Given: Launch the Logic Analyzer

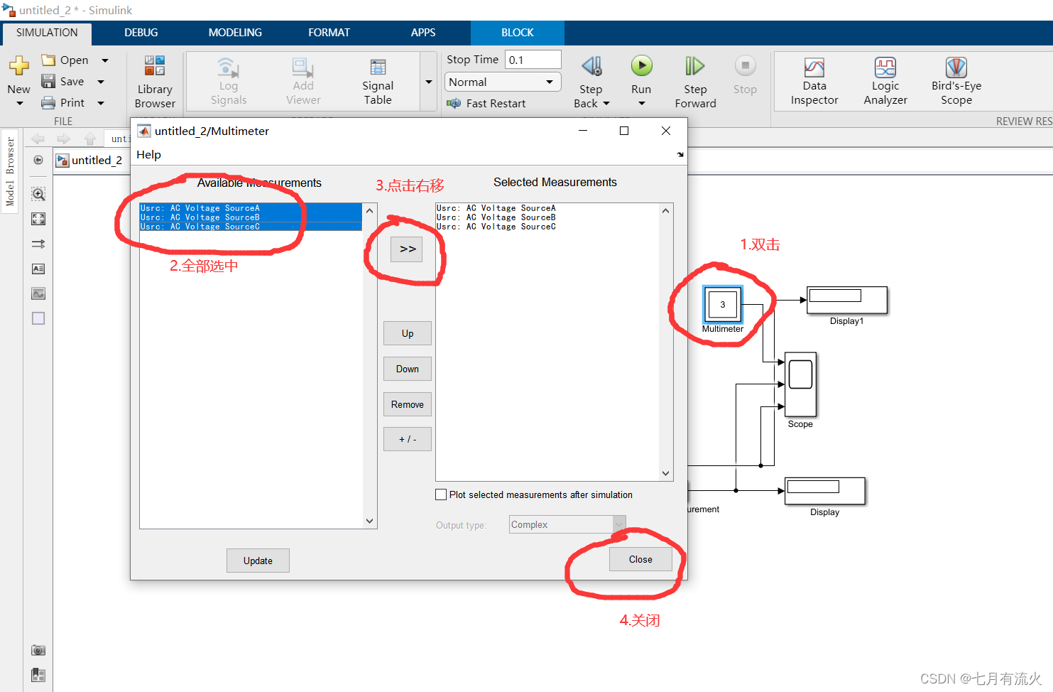Looking at the screenshot, I should coord(885,82).
